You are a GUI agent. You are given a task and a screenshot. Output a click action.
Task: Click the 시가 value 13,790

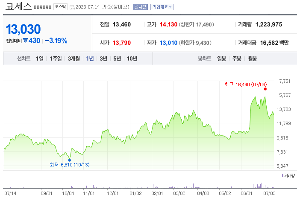122,43
